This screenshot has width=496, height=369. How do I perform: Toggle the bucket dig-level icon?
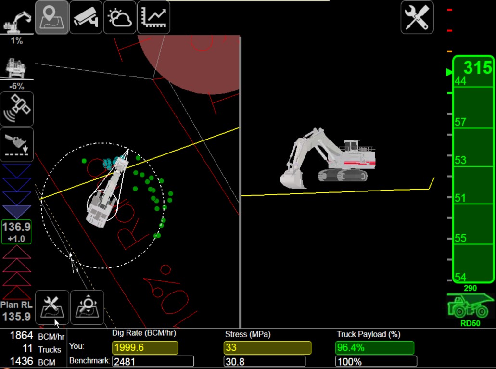click(17, 144)
